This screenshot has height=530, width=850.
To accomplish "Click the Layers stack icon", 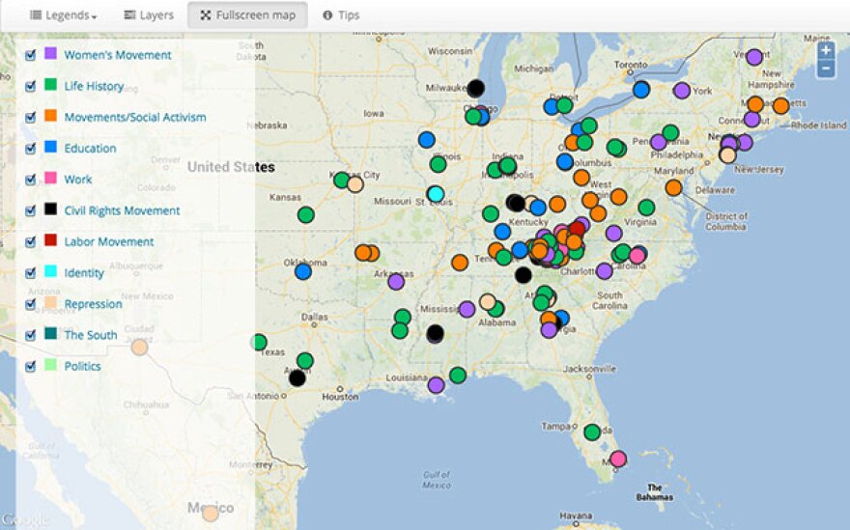I will coord(129,15).
